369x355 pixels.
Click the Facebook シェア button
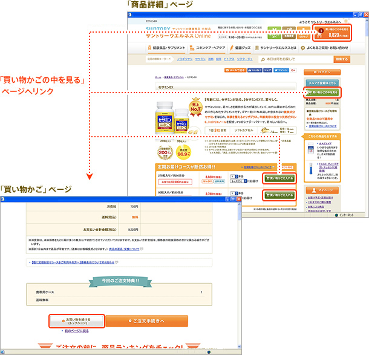click(267, 70)
